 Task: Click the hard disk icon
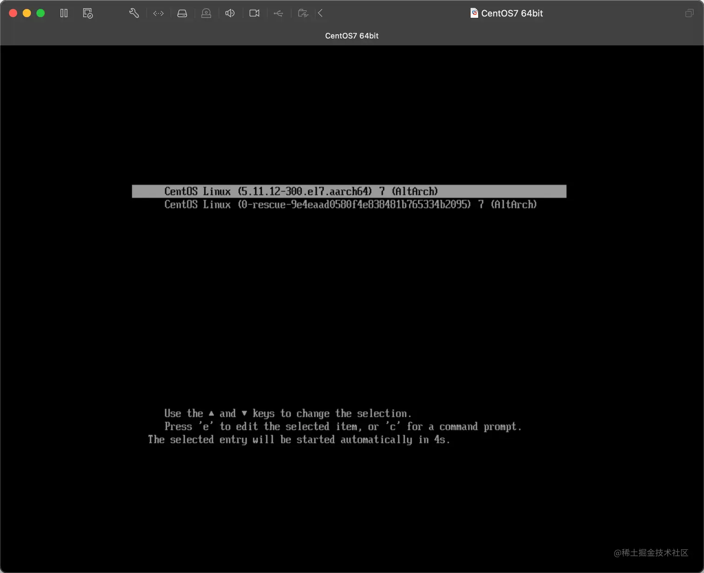(182, 13)
